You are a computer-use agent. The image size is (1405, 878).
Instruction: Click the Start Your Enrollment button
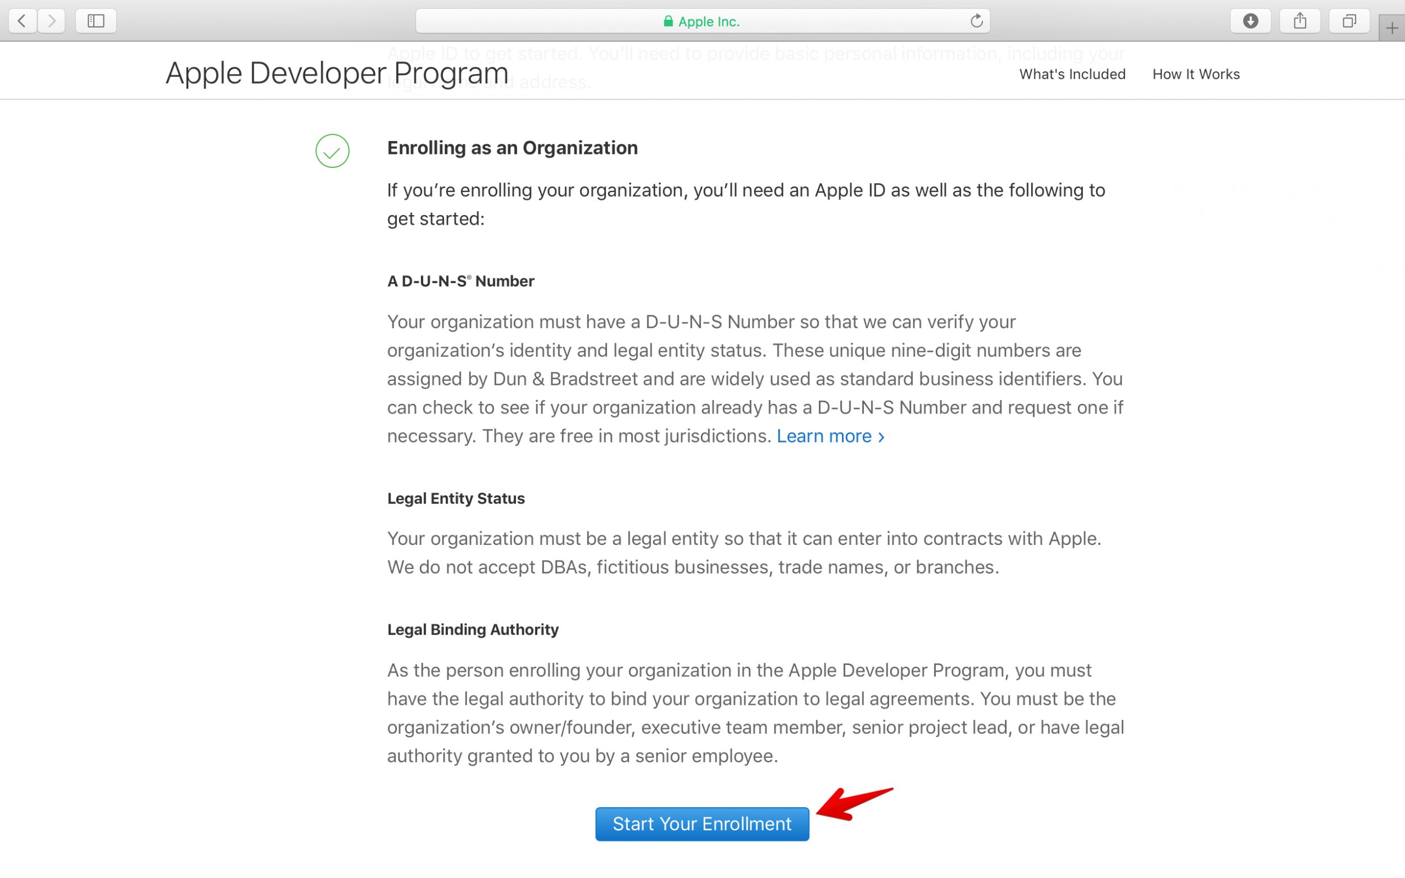pos(701,824)
